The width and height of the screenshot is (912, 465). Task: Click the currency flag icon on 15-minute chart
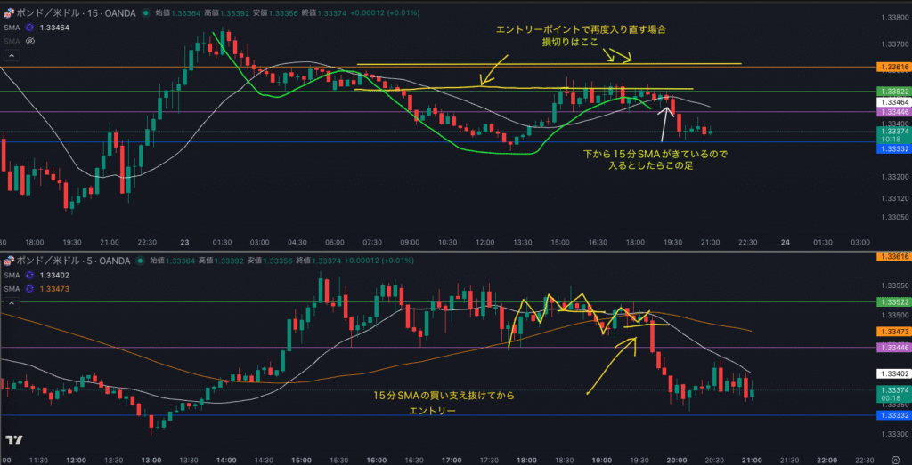click(x=8, y=12)
